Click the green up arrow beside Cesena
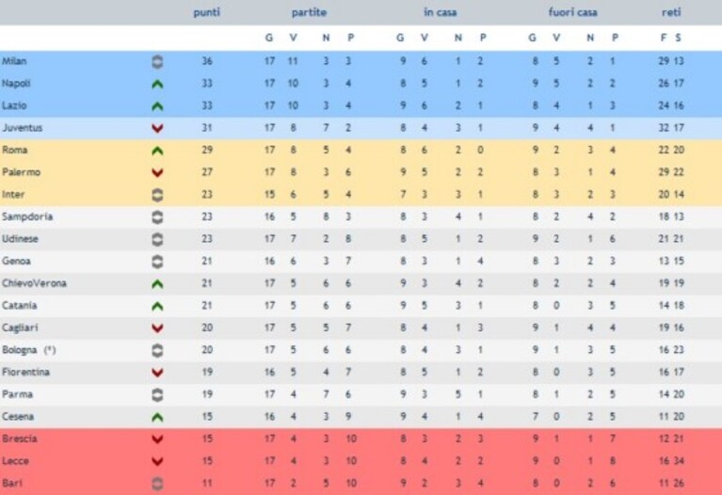This screenshot has height=495, width=722. point(157,418)
